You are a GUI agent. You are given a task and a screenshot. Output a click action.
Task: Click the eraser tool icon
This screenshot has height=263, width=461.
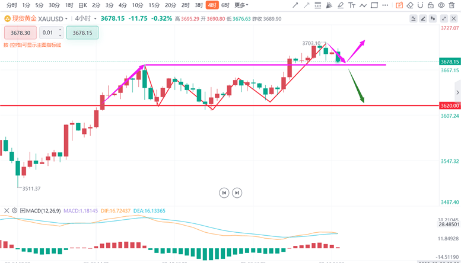click(x=410, y=5)
